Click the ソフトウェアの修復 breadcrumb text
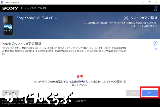Viewport: 160px width, 107px height. click(x=38, y=8)
